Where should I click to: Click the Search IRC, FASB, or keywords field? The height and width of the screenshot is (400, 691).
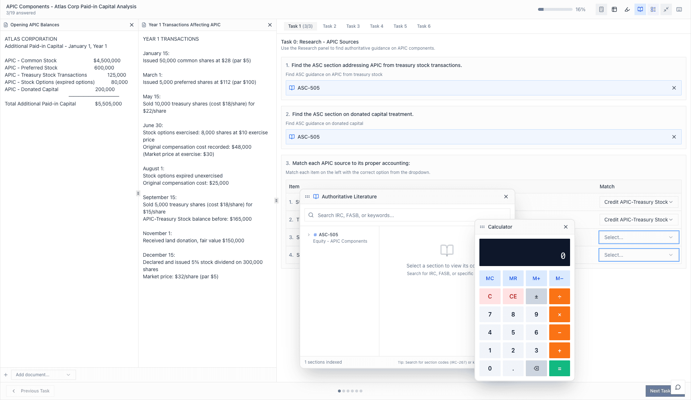pyautogui.click(x=407, y=215)
